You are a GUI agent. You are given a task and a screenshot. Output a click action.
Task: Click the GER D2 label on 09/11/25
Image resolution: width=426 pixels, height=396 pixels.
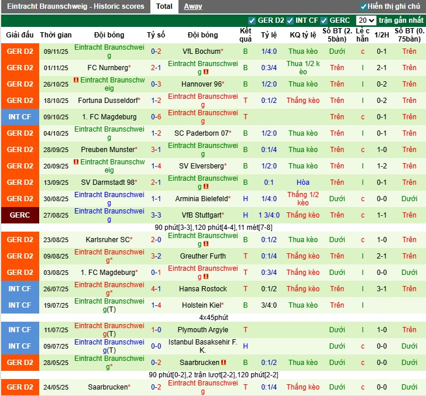(20, 51)
